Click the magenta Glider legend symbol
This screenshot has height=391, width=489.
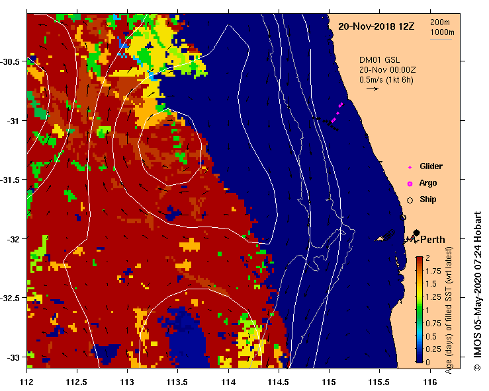click(410, 167)
